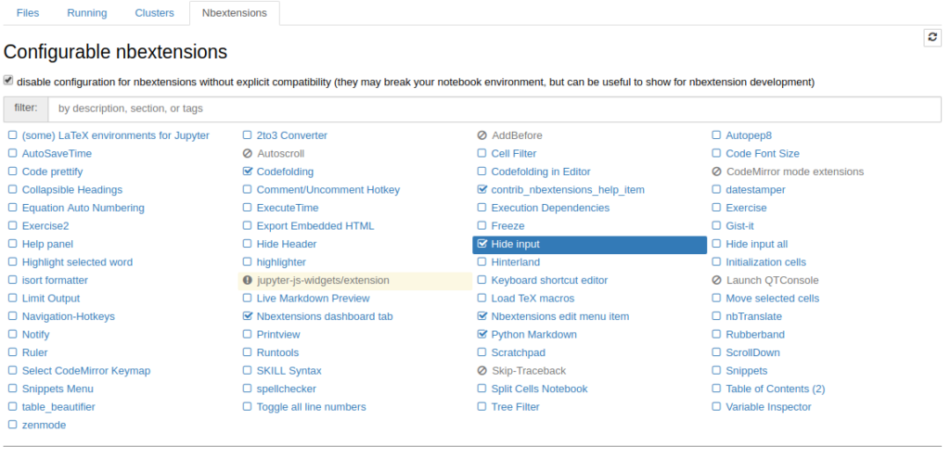This screenshot has height=459, width=950.
Task: Click the warning icon beside jupyter-js-widgets/extension
Action: tap(247, 280)
